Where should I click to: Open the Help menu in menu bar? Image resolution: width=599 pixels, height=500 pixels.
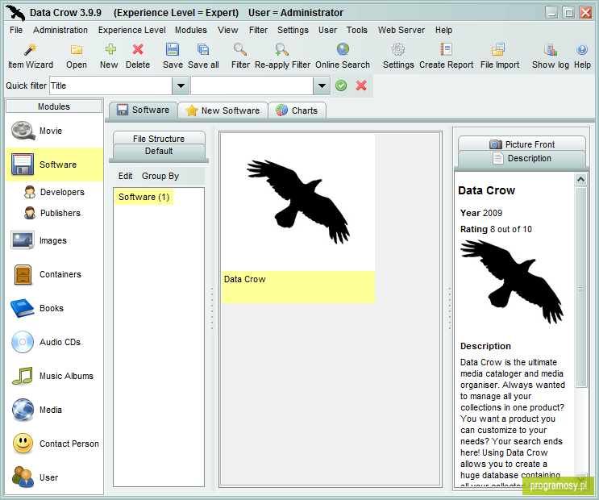coord(444,30)
